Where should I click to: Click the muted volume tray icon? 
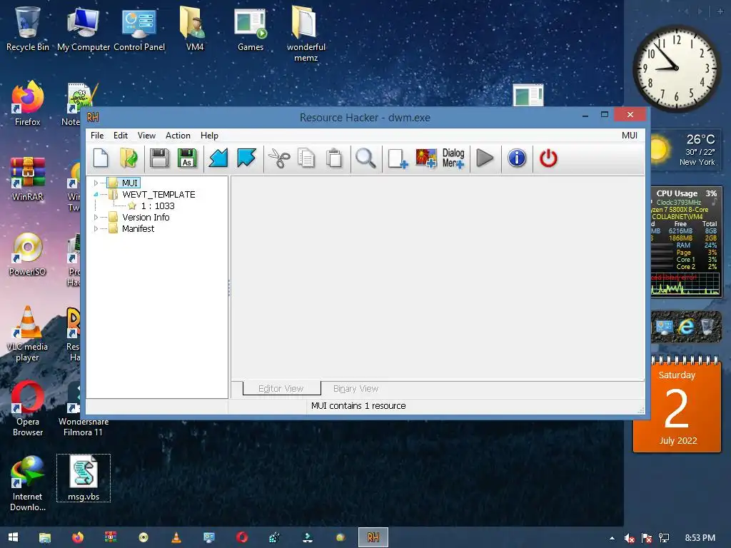point(630,538)
